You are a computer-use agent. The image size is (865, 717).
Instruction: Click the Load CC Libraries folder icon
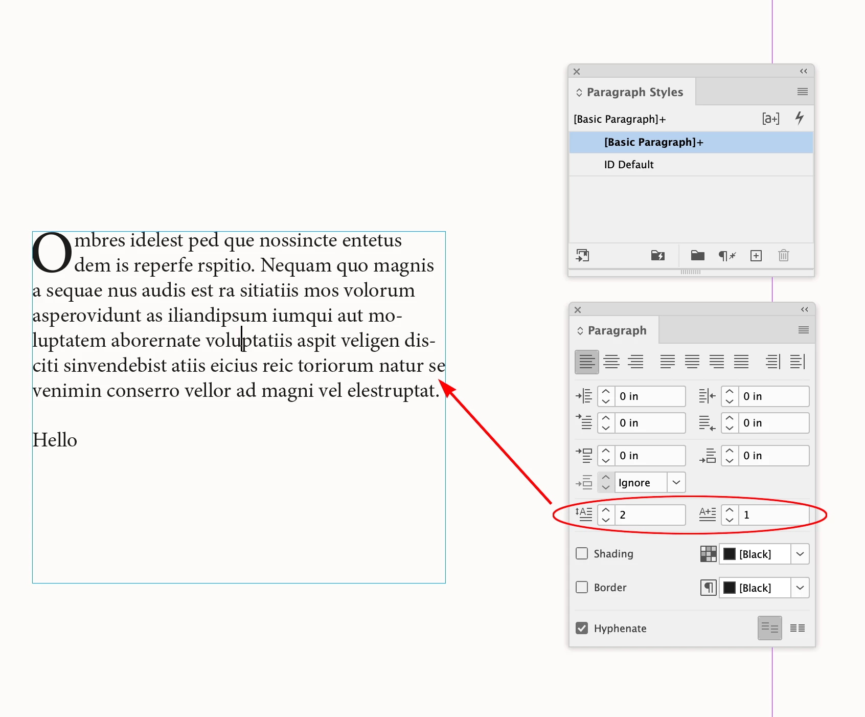(658, 256)
